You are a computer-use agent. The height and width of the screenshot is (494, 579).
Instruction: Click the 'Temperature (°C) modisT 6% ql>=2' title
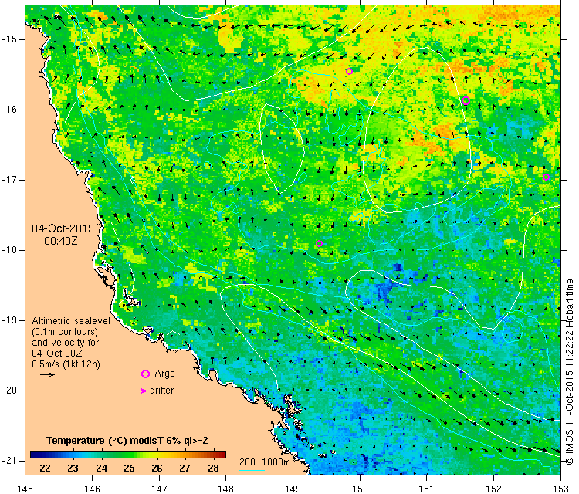pos(127,441)
